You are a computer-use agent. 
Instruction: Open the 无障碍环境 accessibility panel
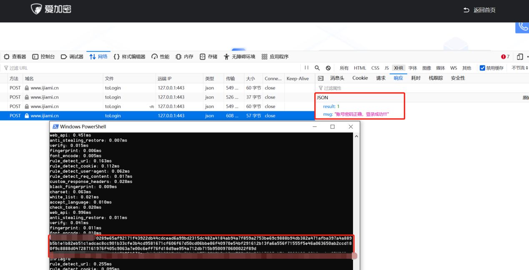click(x=239, y=57)
